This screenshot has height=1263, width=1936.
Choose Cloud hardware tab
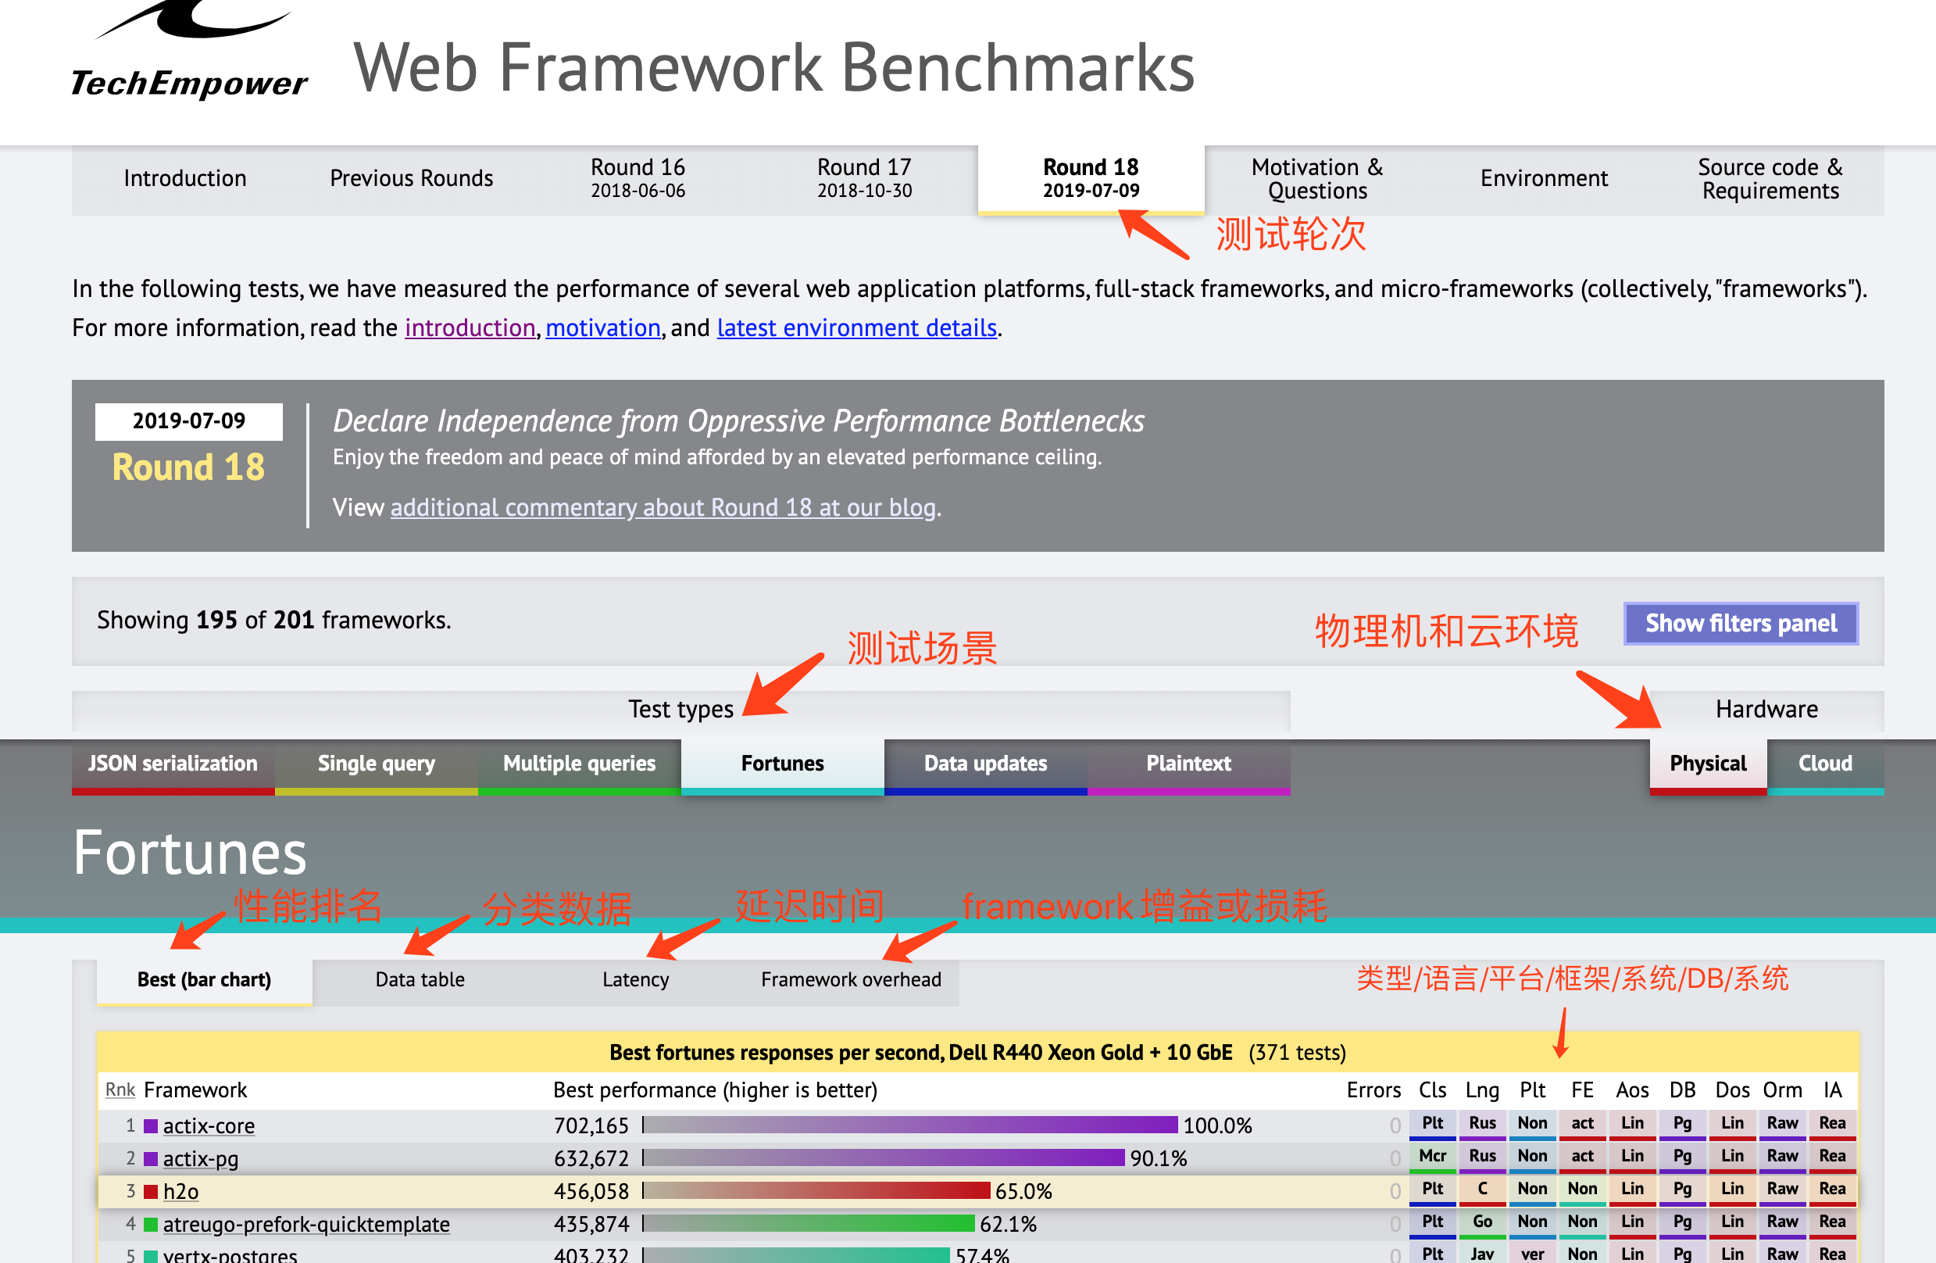click(x=1825, y=765)
